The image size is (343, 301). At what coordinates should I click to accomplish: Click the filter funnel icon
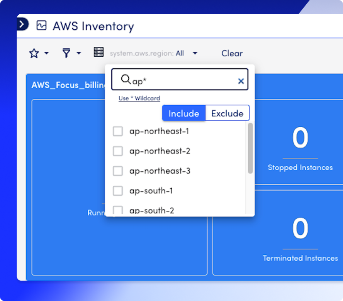[66, 53]
